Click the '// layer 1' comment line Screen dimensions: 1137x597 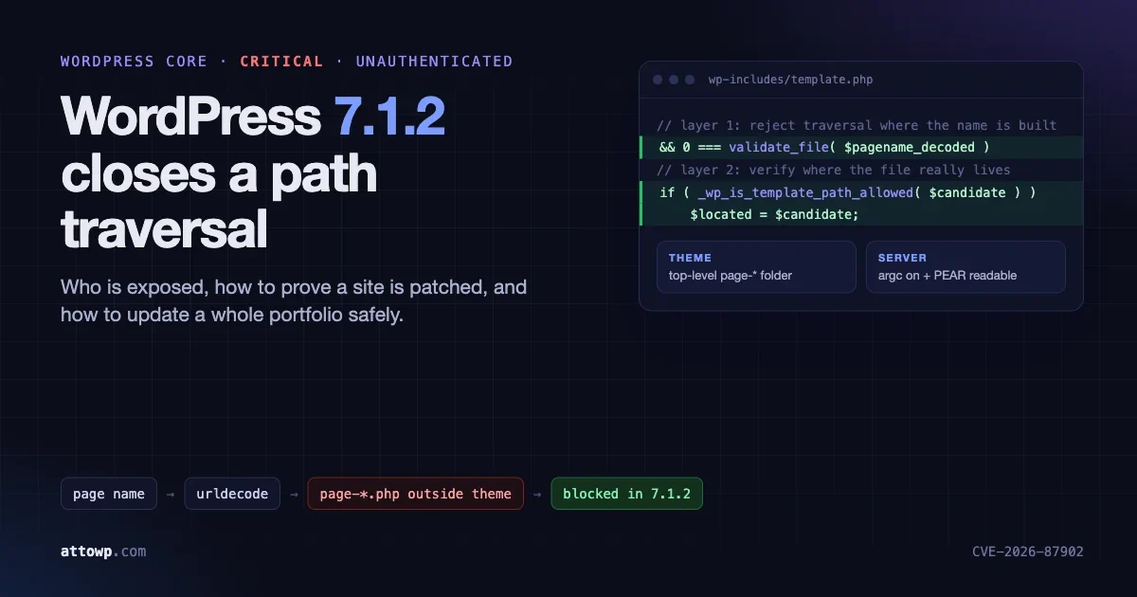[x=857, y=125]
